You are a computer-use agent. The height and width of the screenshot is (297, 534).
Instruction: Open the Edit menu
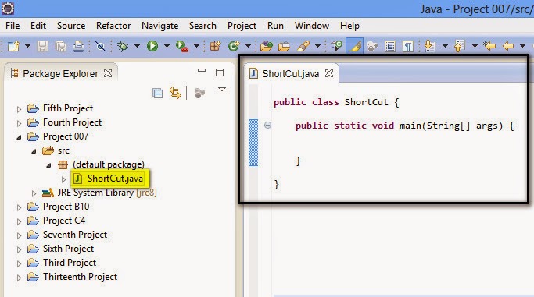(38, 26)
